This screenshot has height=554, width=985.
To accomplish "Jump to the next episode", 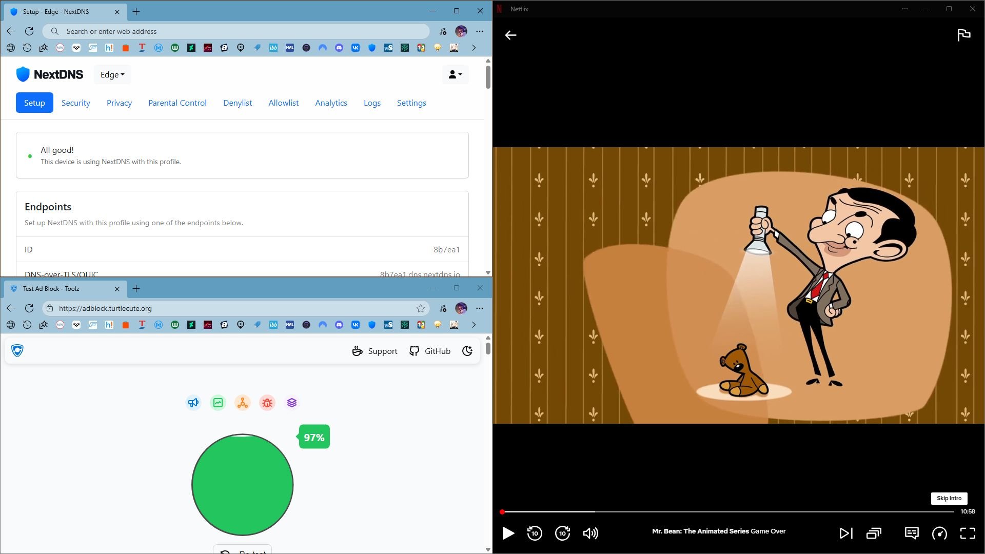I will pyautogui.click(x=846, y=533).
